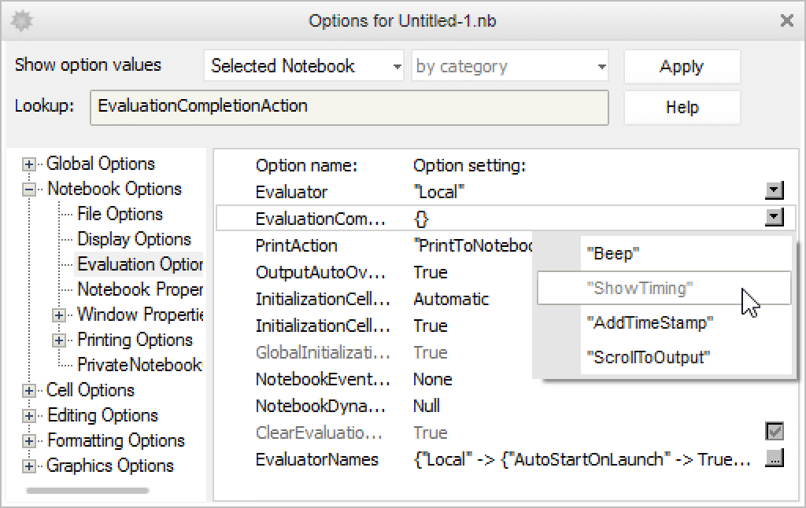Pick "ScrollToOutput" from the popup menu
This screenshot has width=806, height=508.
point(649,357)
